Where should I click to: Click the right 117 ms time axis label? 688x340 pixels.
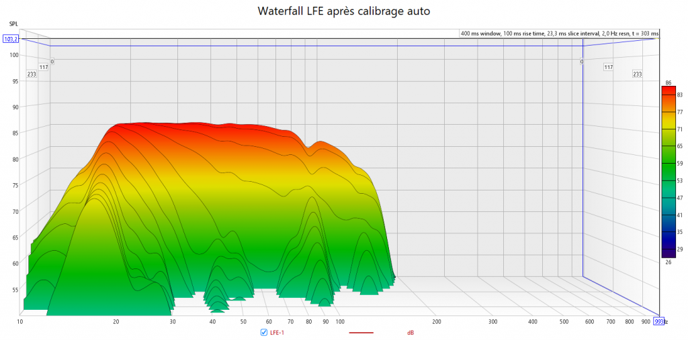(x=608, y=67)
